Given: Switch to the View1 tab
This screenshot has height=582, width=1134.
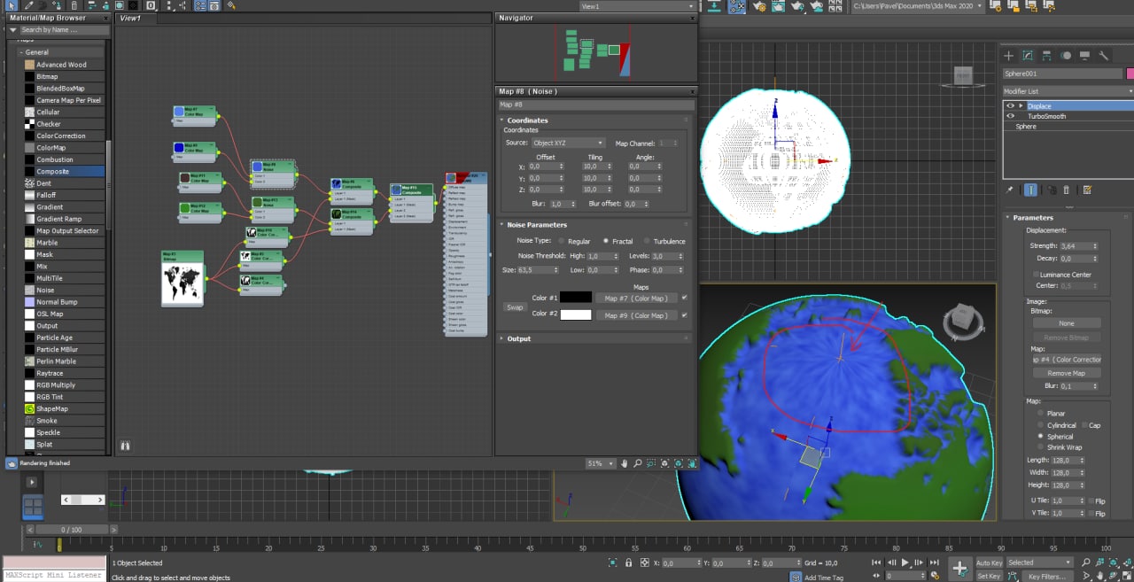Looking at the screenshot, I should 130,18.
